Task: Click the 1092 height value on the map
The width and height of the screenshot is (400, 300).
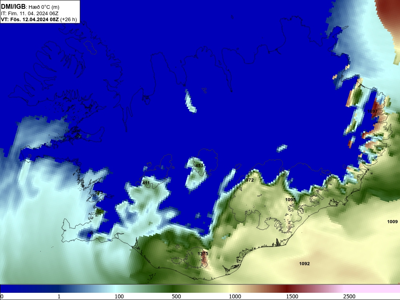Action: (x=304, y=264)
